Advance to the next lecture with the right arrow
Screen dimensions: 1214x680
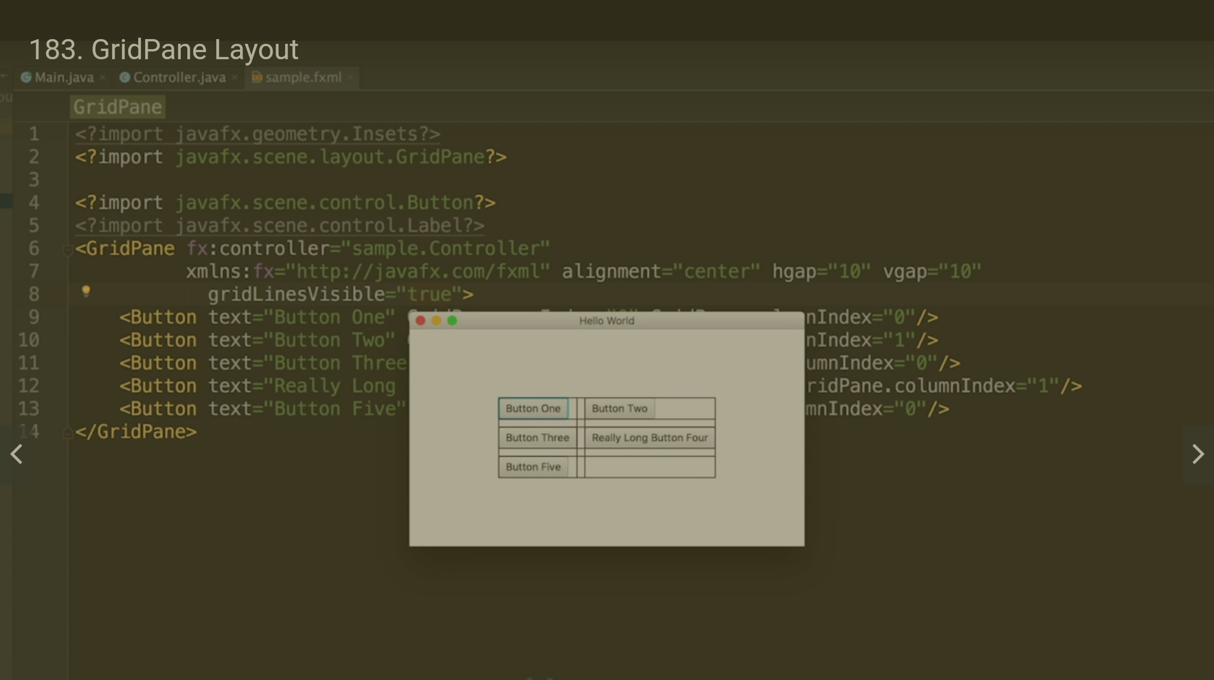[1197, 454]
